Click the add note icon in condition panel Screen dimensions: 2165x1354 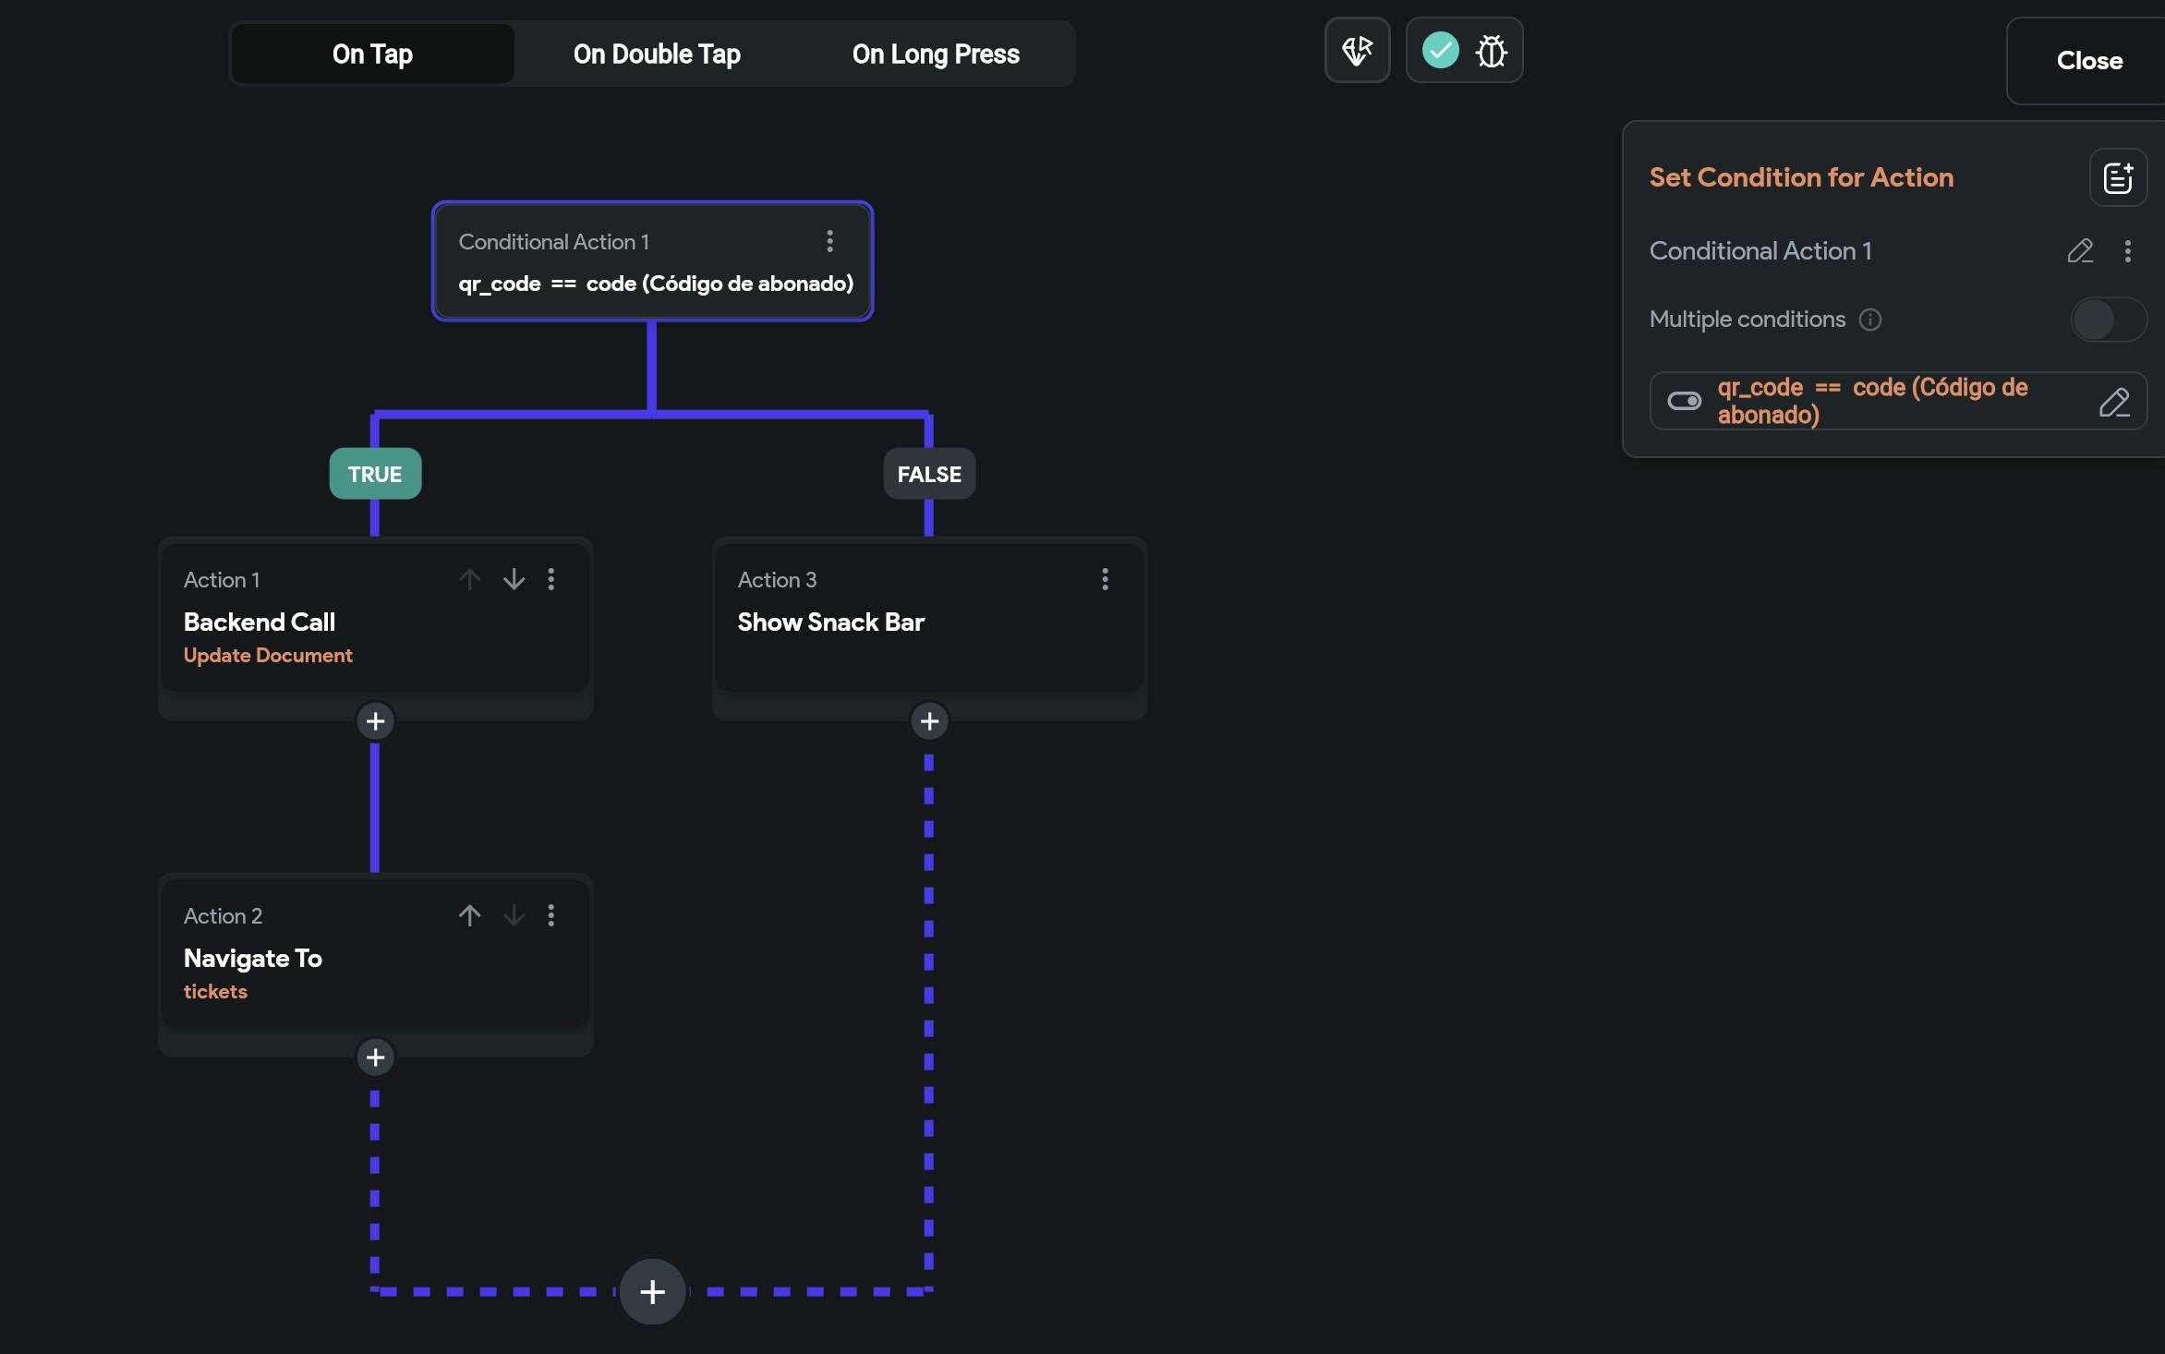(2118, 177)
